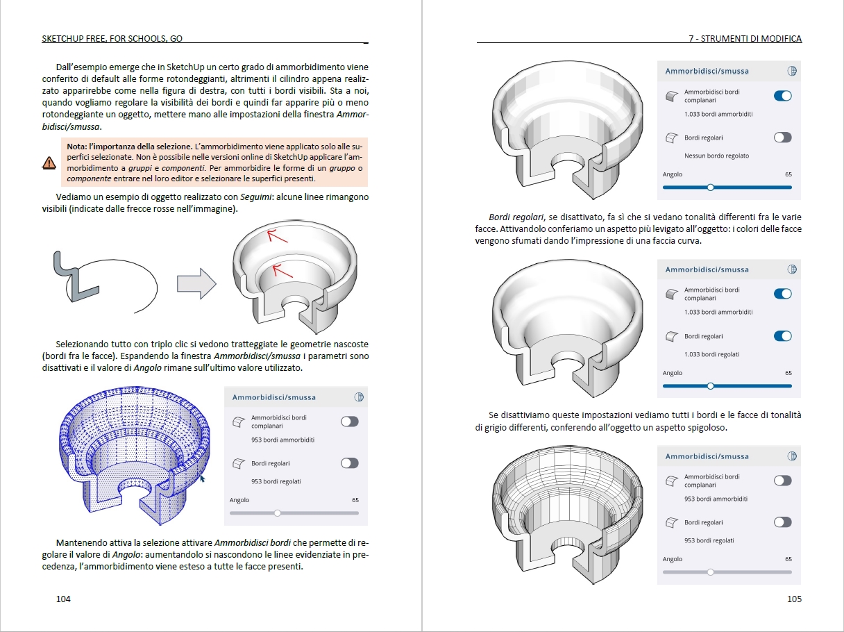Image resolution: width=844 pixels, height=632 pixels.
Task: Click the Bordi regolari icon beside 'Nessun bordo regolato'
Action: 671,138
